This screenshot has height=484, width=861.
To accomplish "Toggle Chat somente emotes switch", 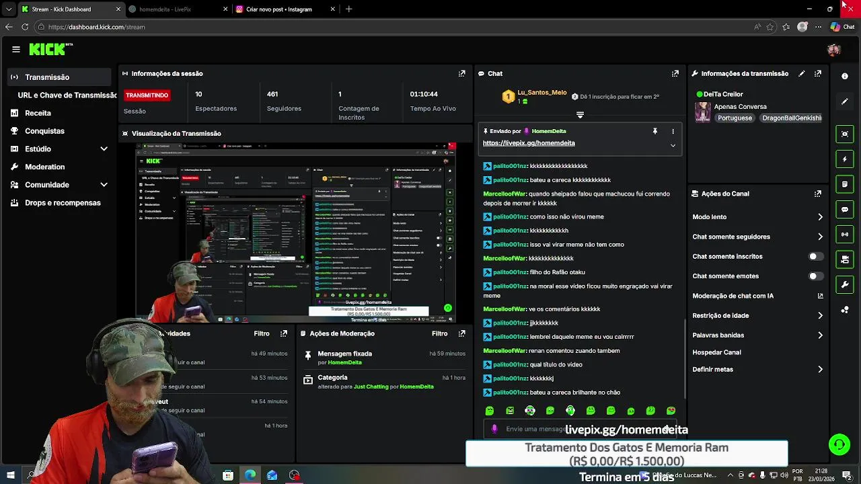I will tap(816, 276).
